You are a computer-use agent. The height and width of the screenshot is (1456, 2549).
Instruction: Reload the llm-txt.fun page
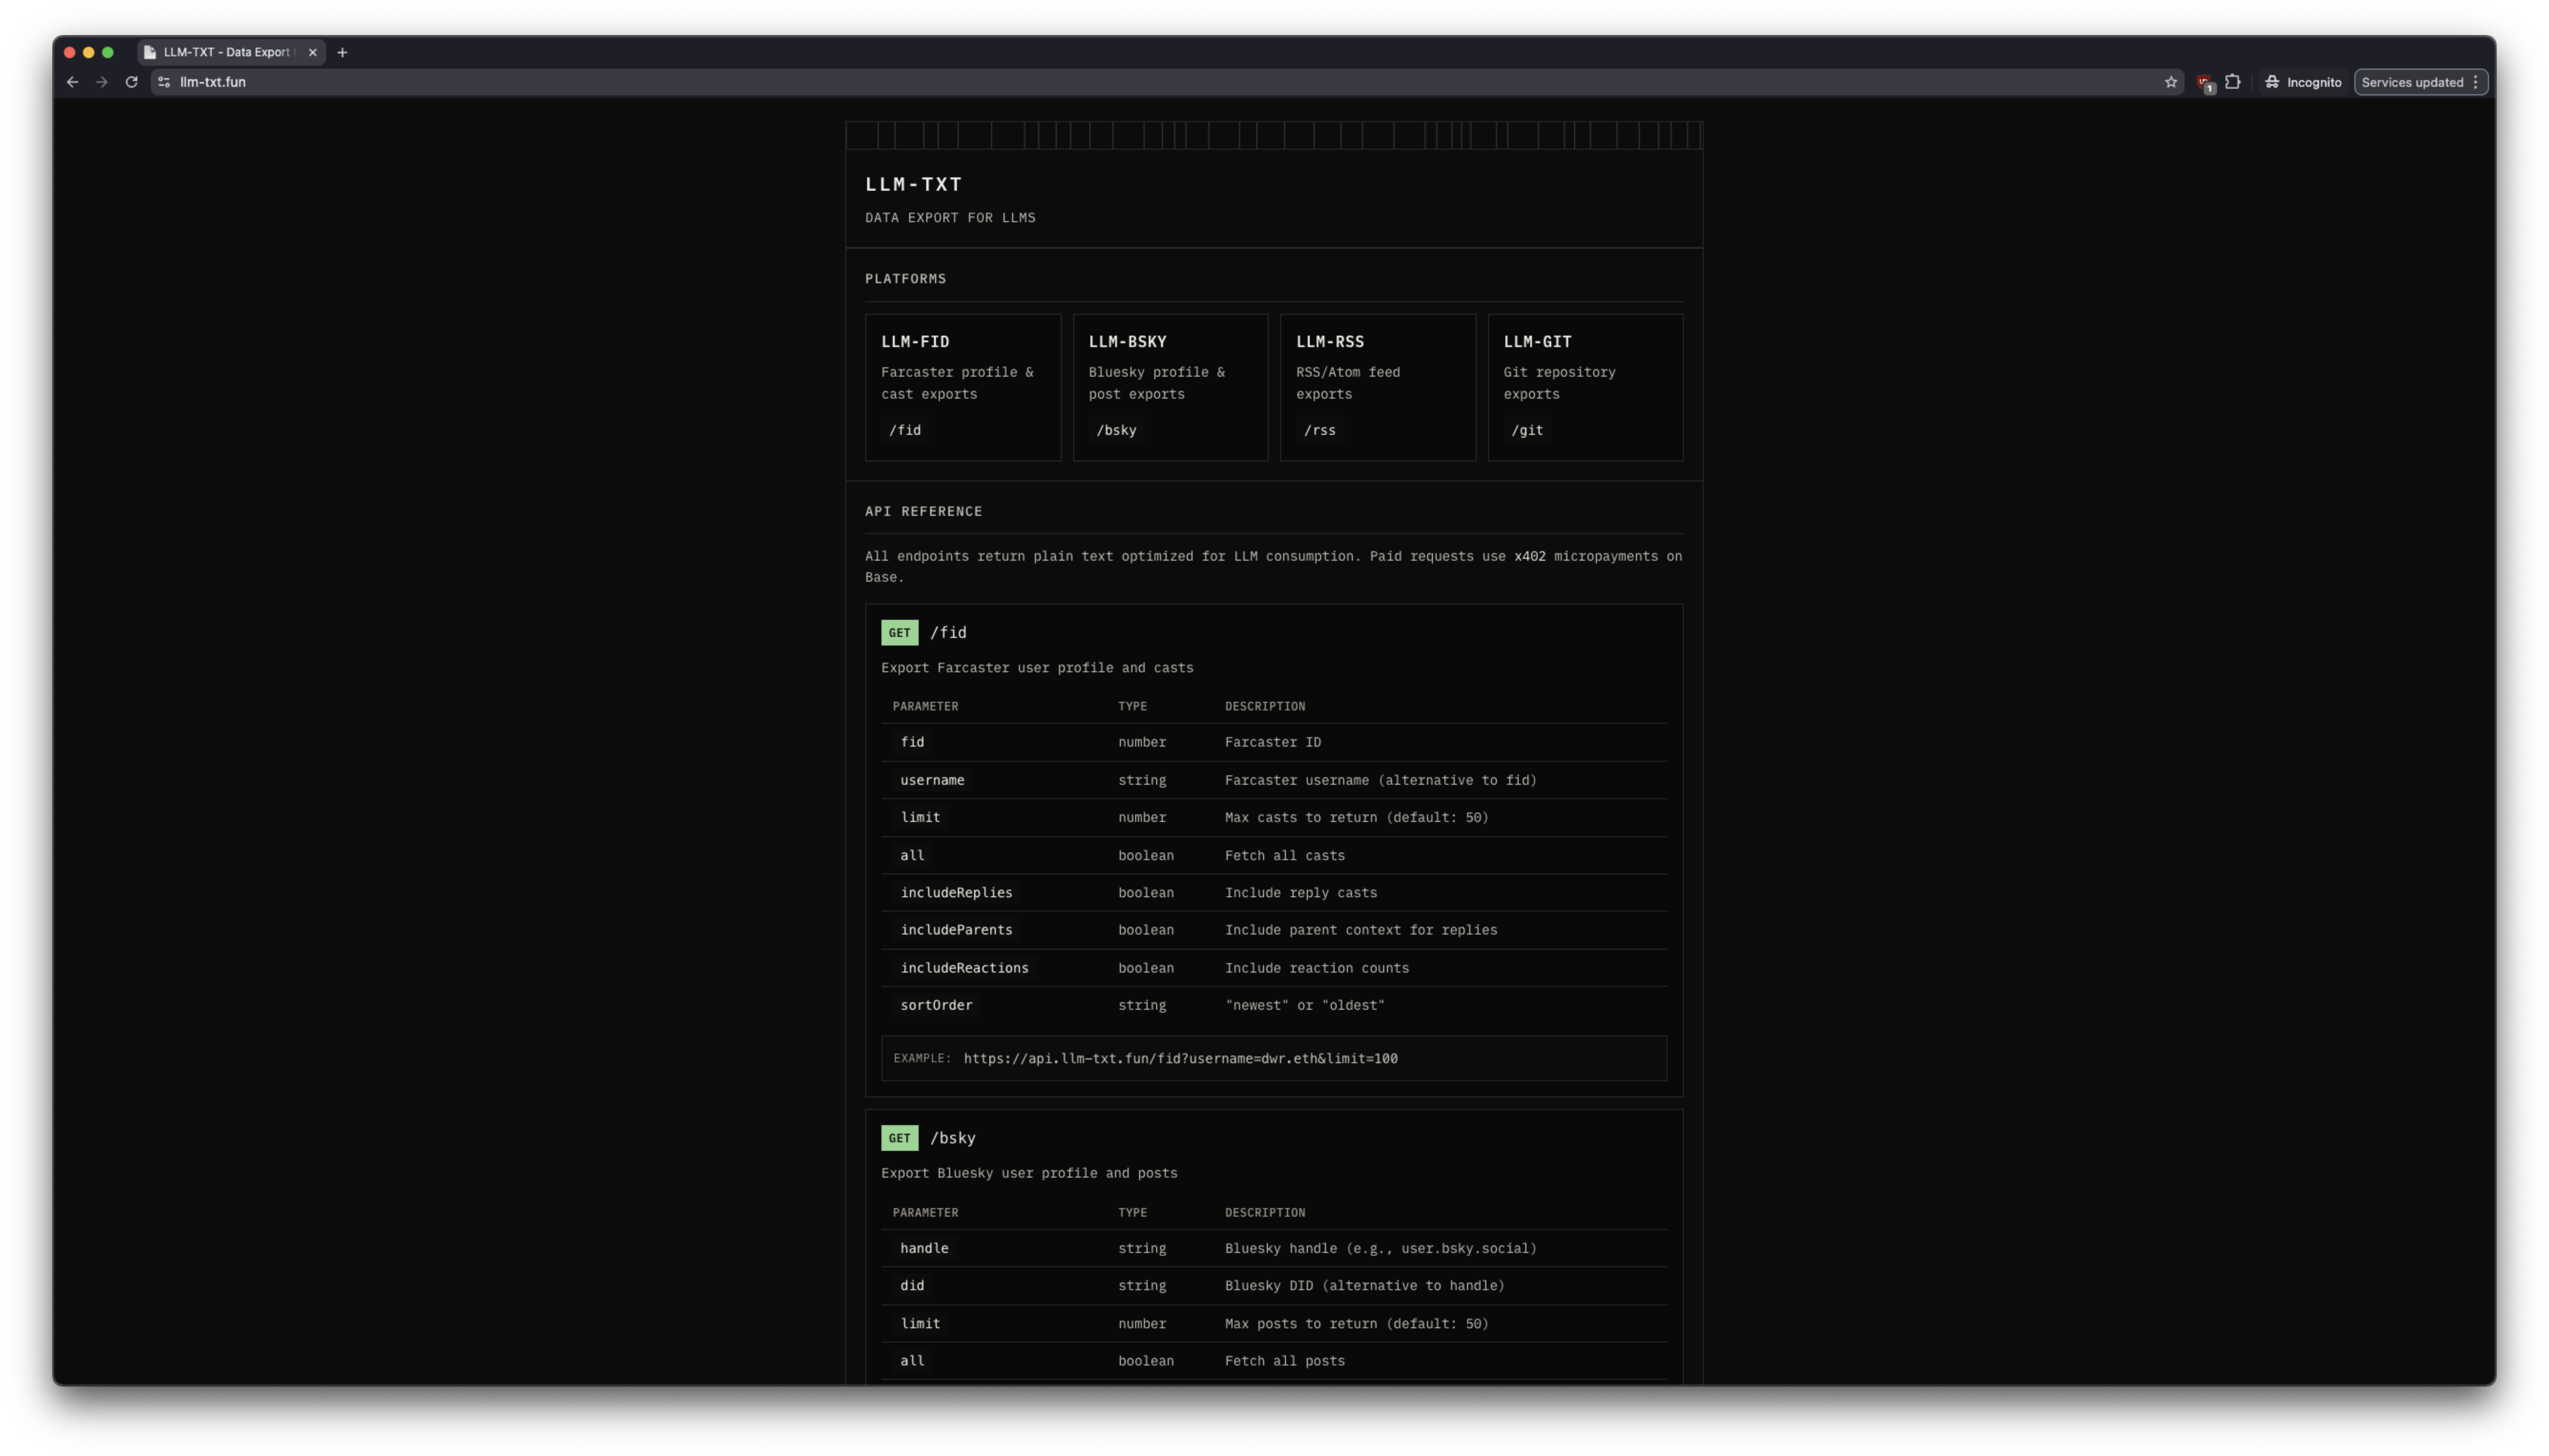click(131, 82)
